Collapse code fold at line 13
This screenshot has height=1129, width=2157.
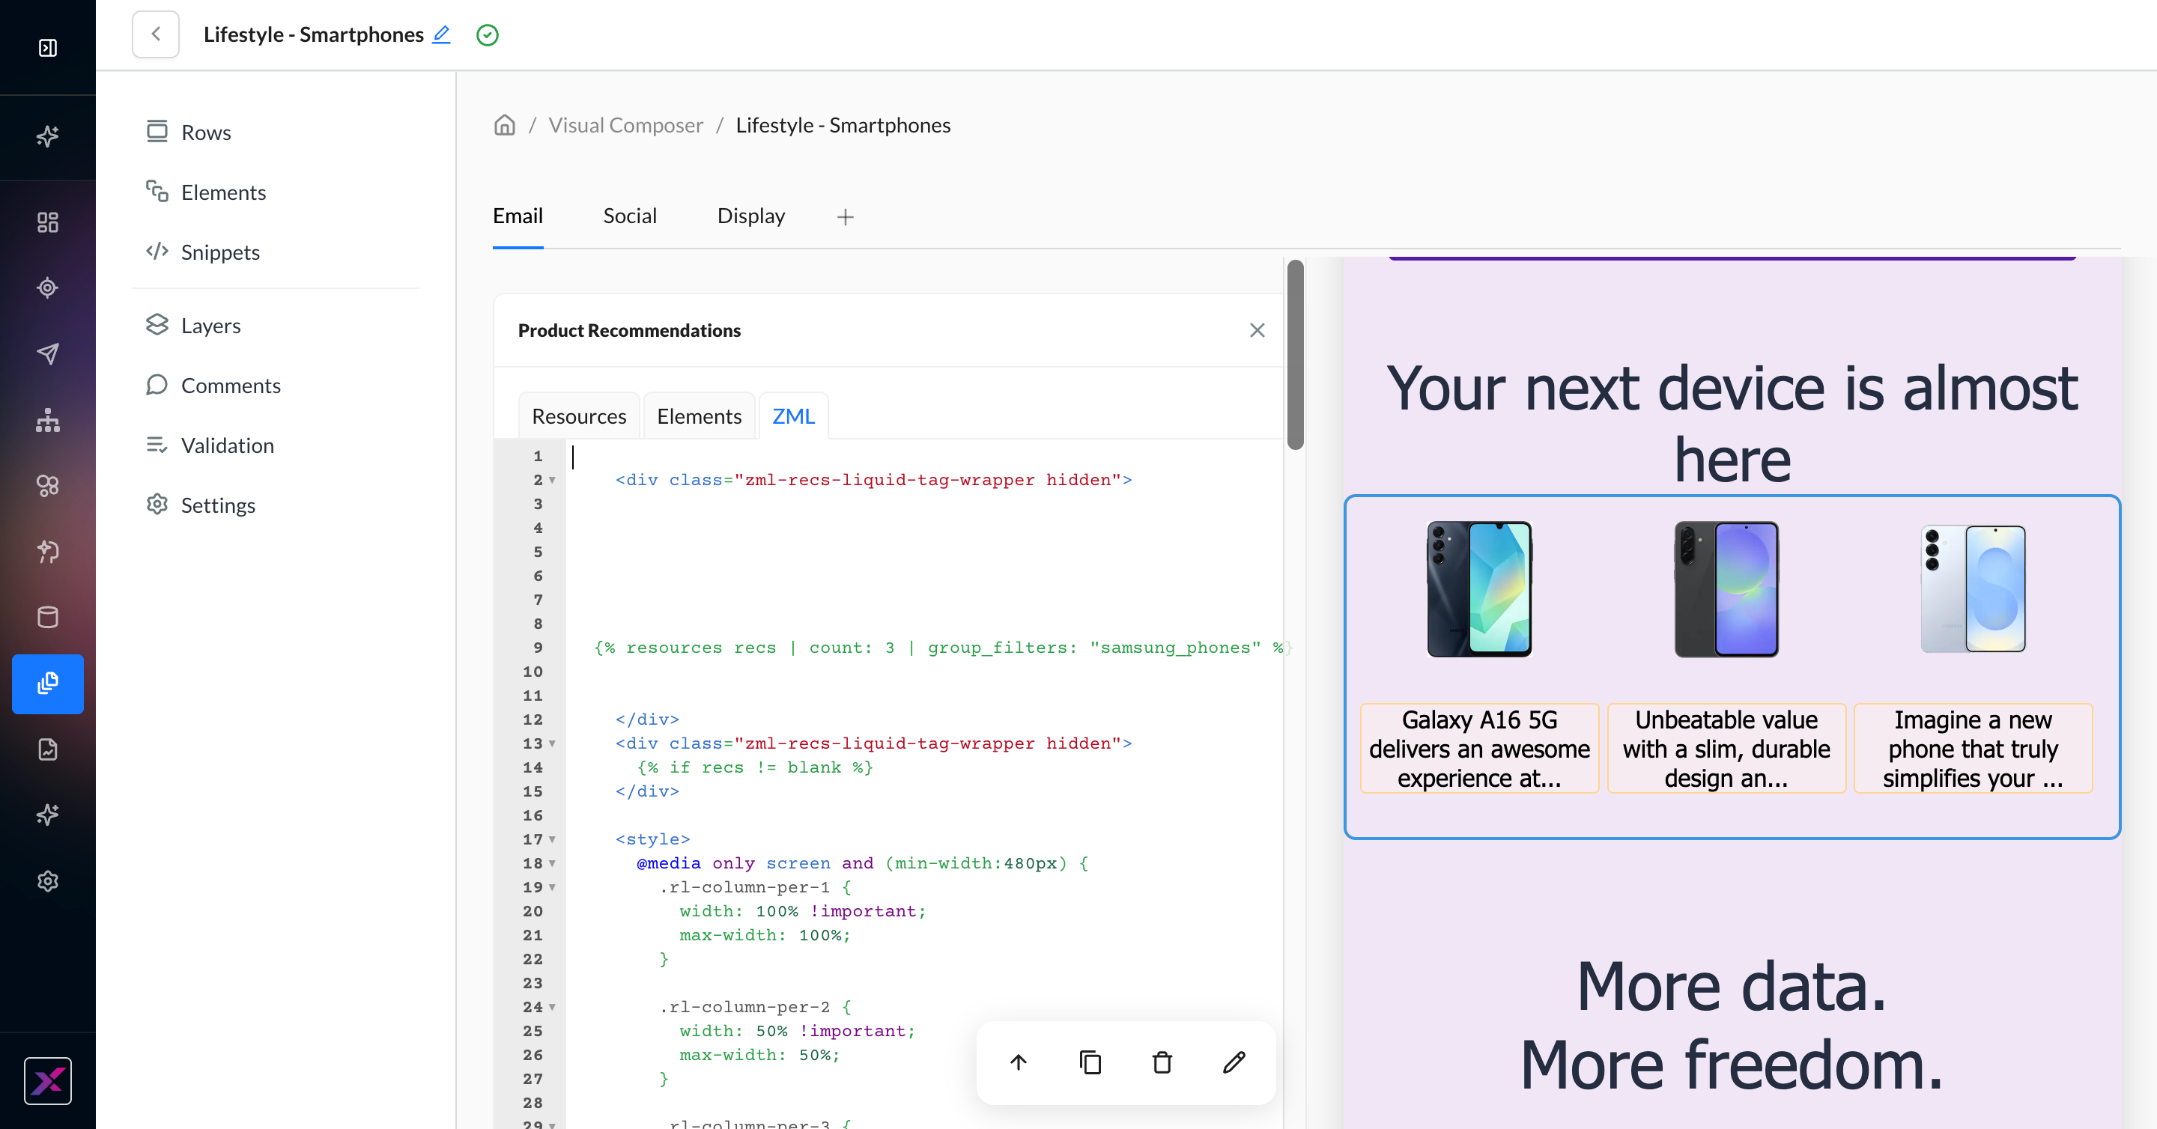(552, 744)
